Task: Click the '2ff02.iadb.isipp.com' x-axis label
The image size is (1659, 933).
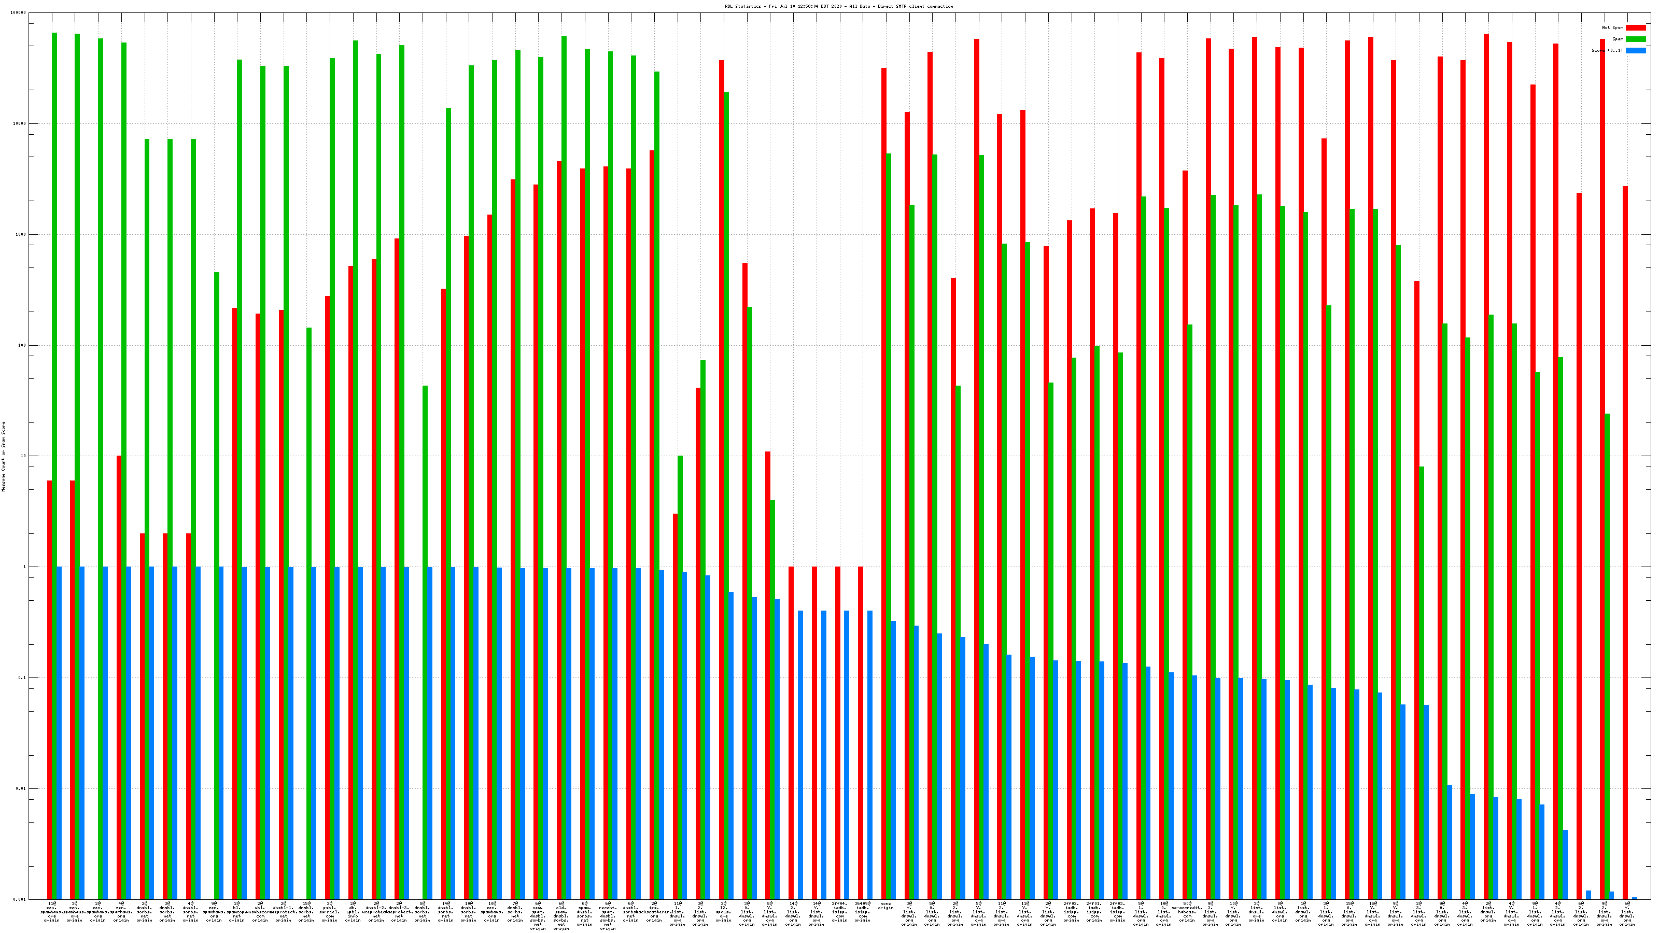Action: click(1071, 912)
